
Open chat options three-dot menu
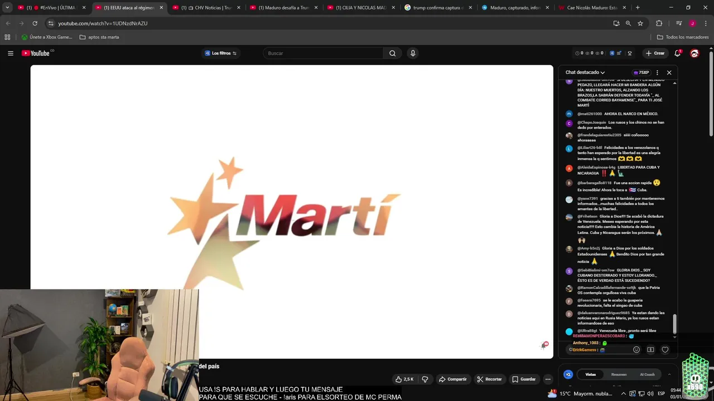point(657,72)
